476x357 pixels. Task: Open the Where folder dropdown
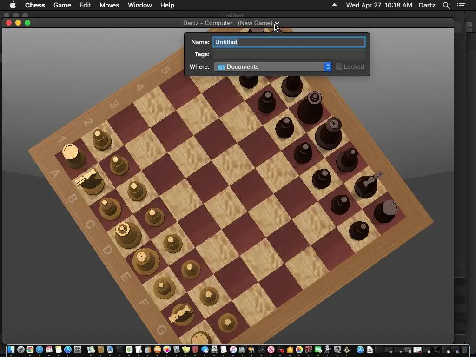(x=272, y=67)
